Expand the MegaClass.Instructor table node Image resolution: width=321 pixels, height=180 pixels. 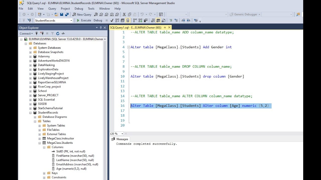tap(40, 138)
